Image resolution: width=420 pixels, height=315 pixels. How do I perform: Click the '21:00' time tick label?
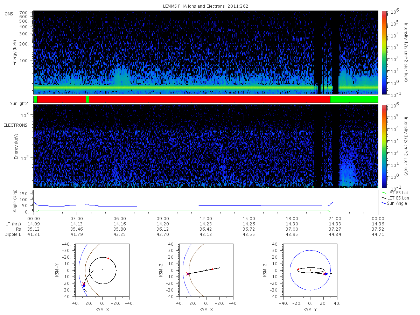(335, 219)
